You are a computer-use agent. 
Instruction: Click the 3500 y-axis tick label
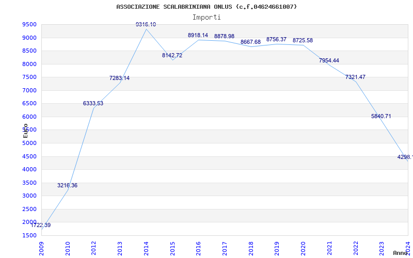coord(29,183)
